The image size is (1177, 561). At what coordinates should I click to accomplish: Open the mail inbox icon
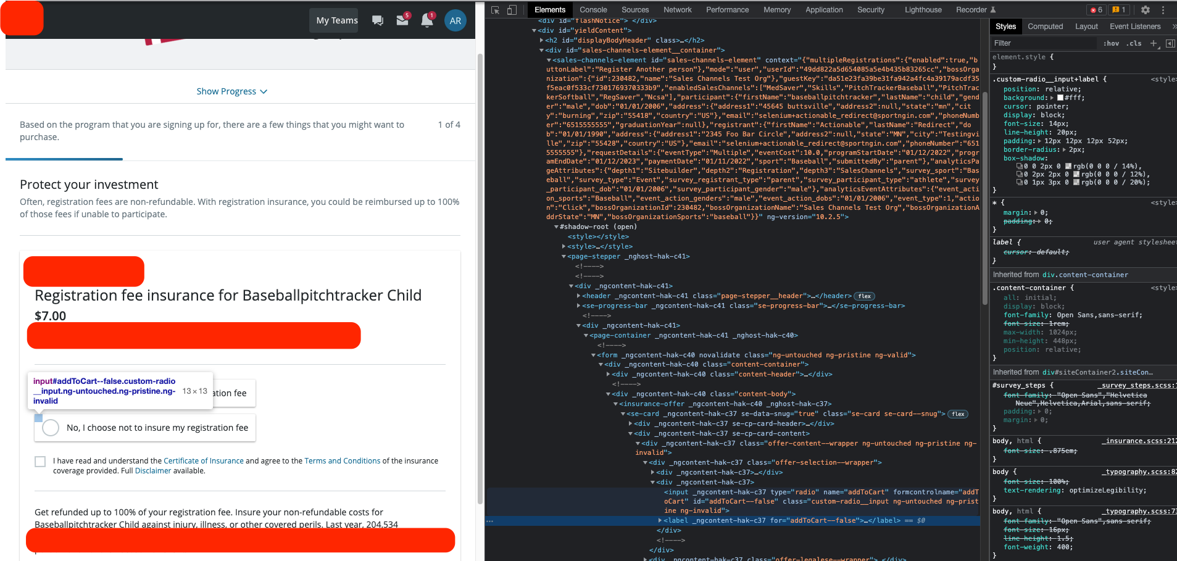[402, 20]
